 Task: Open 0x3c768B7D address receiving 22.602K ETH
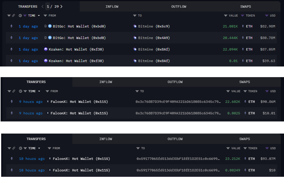coord(178,102)
